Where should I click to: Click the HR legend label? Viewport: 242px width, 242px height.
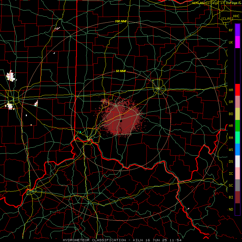(x=231, y=126)
